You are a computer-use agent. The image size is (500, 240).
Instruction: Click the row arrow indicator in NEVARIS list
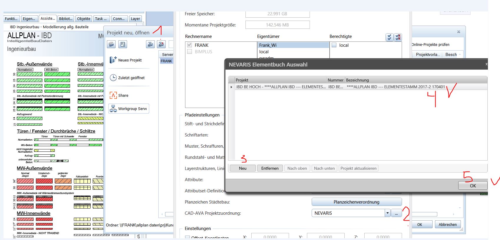231,87
